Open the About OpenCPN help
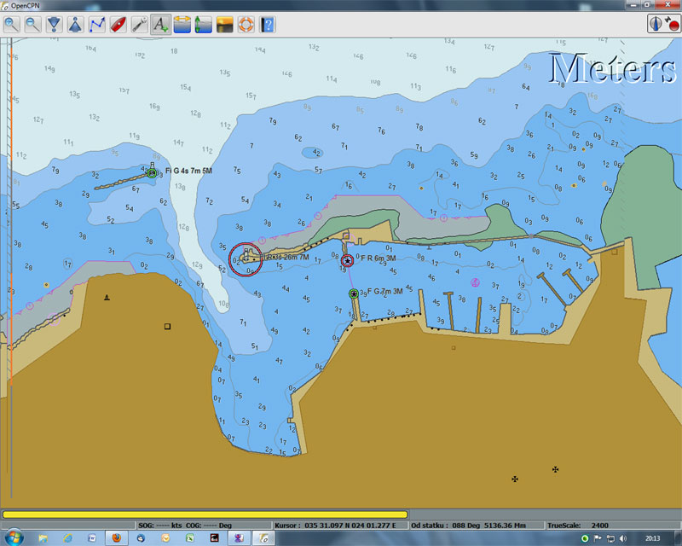Viewport: 682px width, 546px height. point(268,24)
